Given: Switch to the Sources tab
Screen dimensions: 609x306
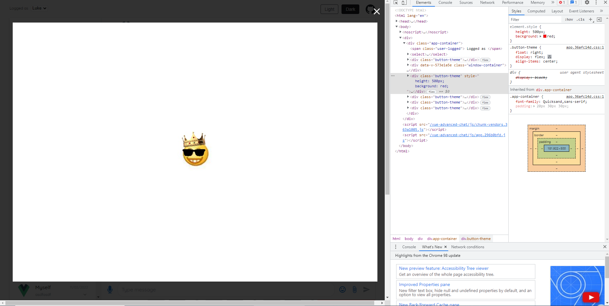Looking at the screenshot, I should [x=466, y=3].
